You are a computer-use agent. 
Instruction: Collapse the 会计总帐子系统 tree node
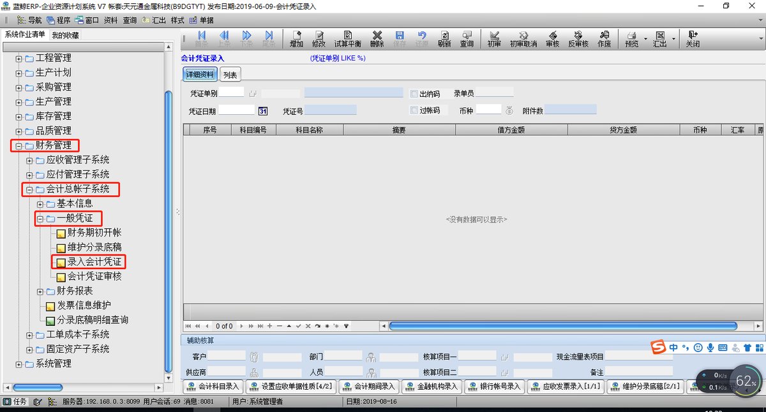(x=29, y=189)
